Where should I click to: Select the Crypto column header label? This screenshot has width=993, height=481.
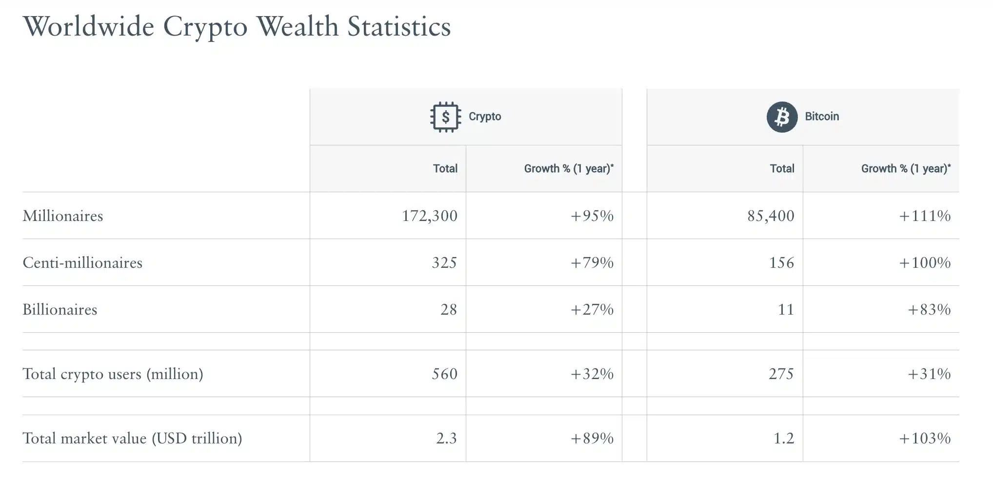(484, 117)
